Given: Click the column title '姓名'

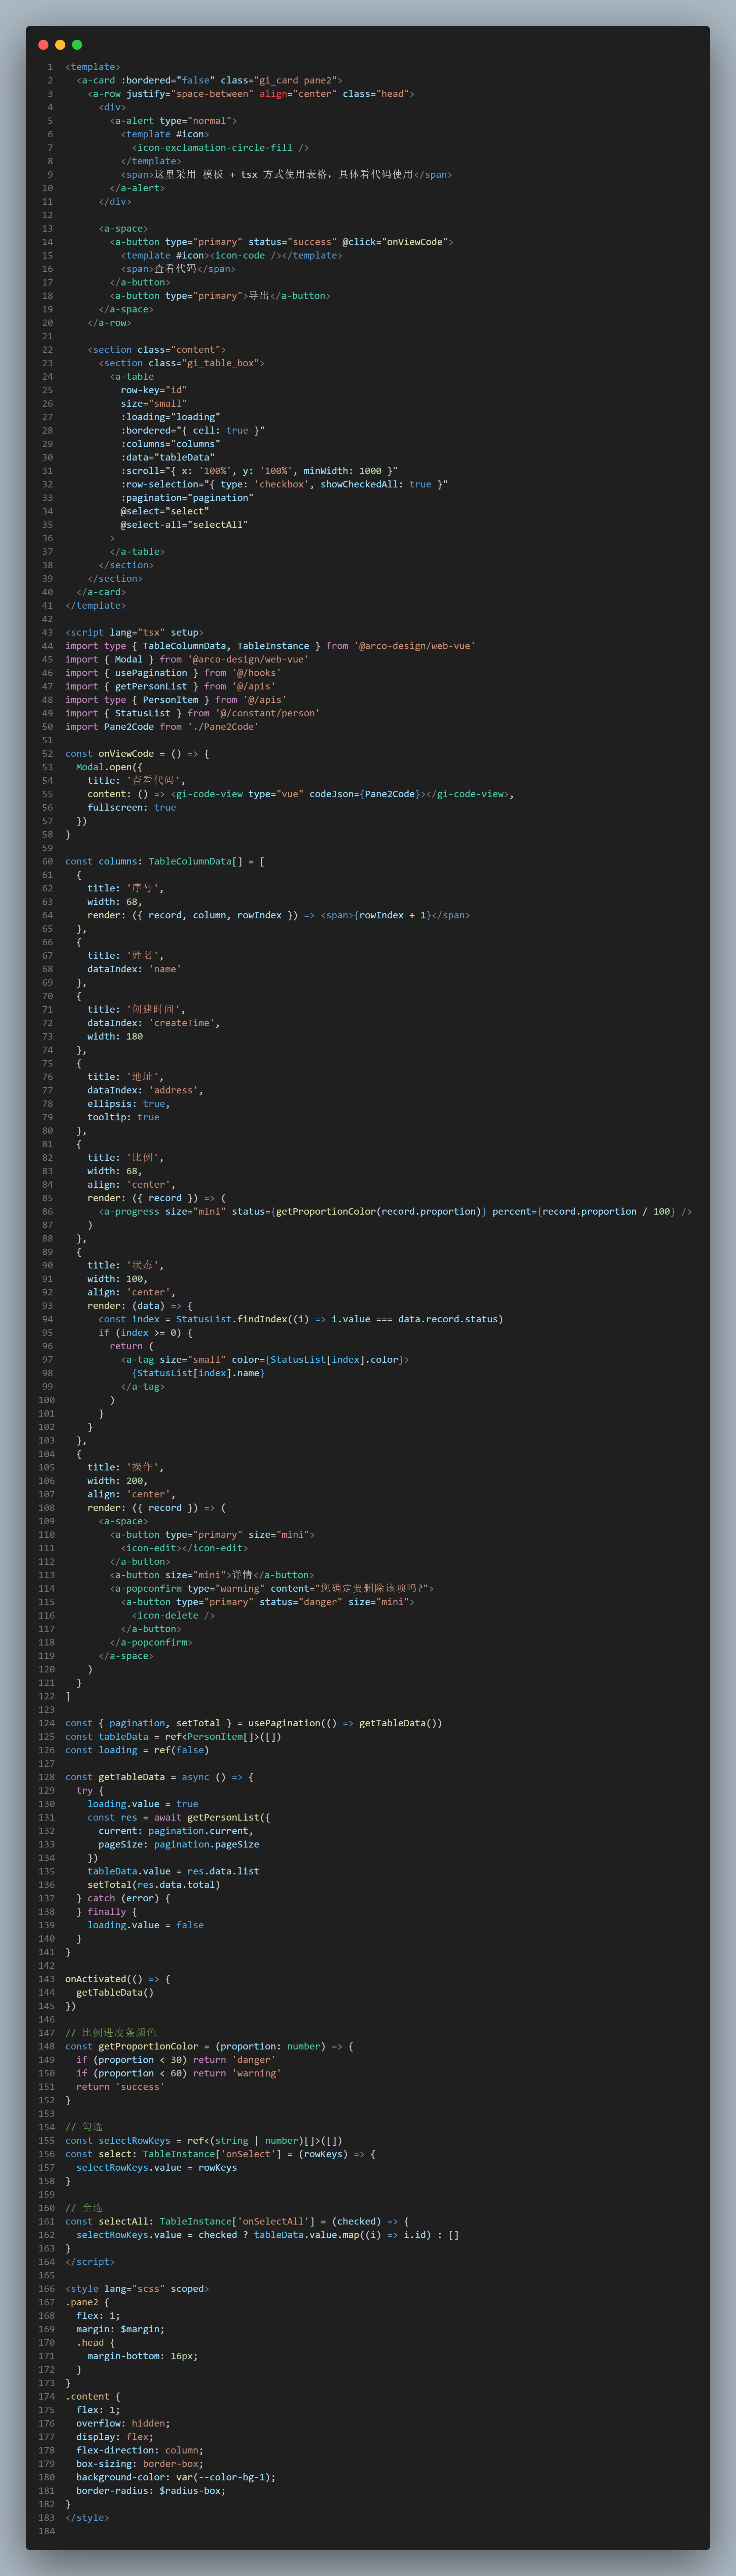Looking at the screenshot, I should click(x=146, y=956).
